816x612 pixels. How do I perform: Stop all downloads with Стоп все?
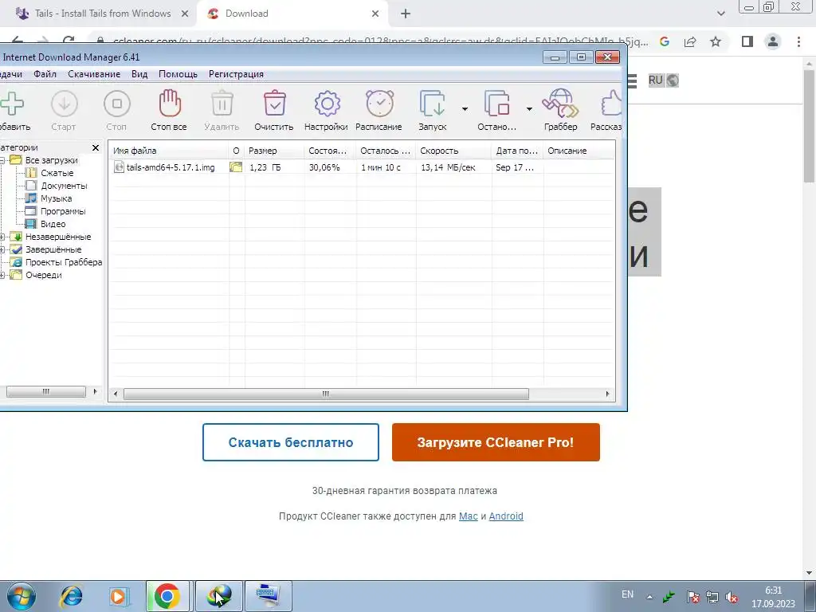170,103
